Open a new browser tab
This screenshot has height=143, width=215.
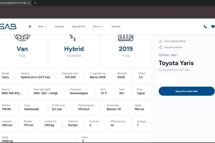pos(35,3)
